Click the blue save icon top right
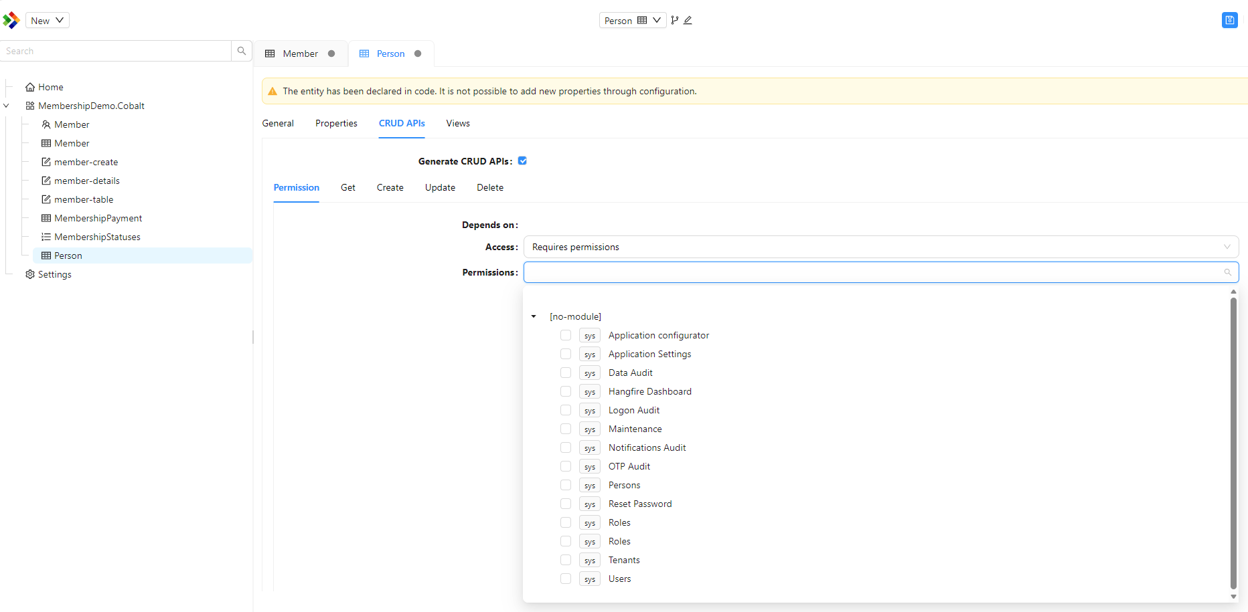This screenshot has height=612, width=1248. click(x=1229, y=20)
